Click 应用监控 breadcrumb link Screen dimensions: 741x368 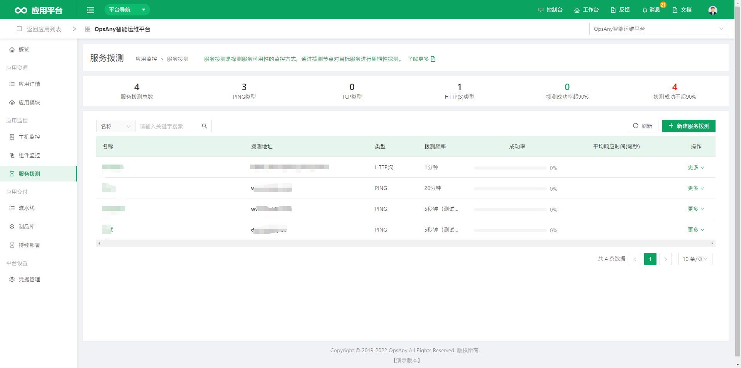146,59
